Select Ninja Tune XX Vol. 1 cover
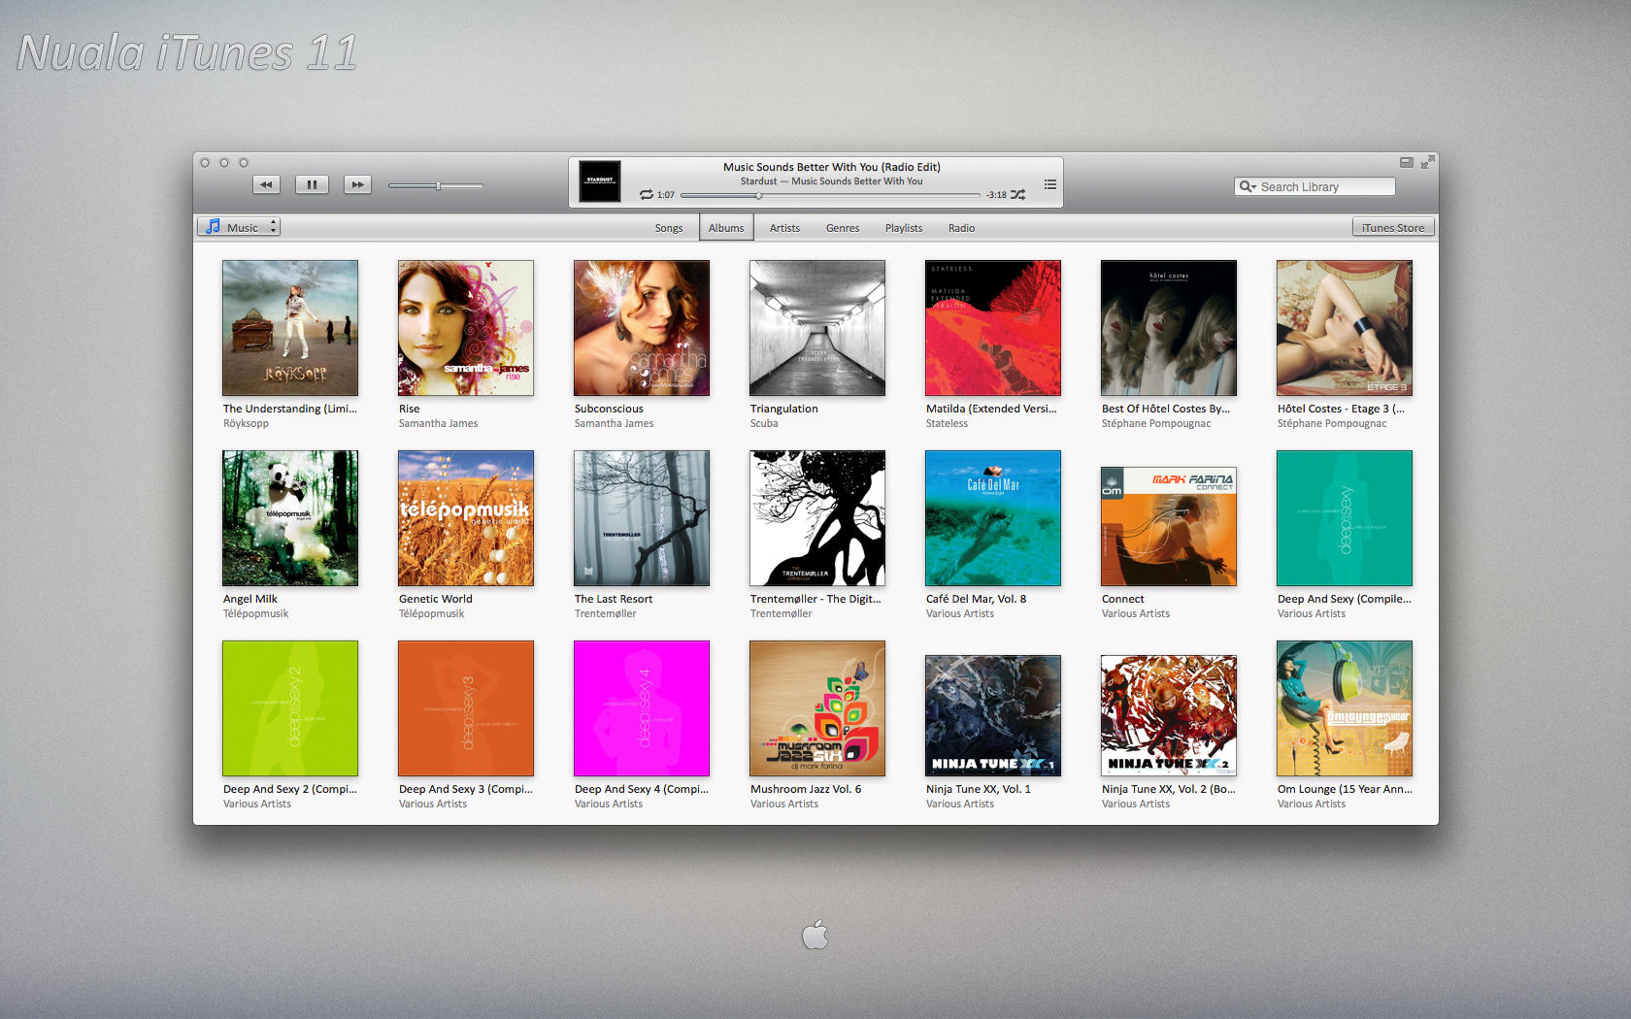This screenshot has width=1631, height=1019. 993,716
